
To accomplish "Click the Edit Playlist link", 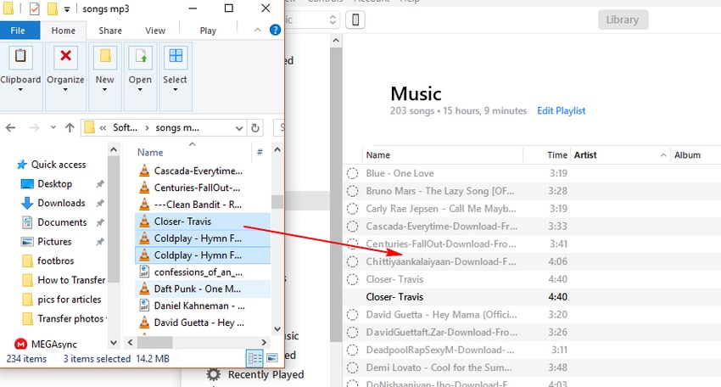I will coord(561,111).
